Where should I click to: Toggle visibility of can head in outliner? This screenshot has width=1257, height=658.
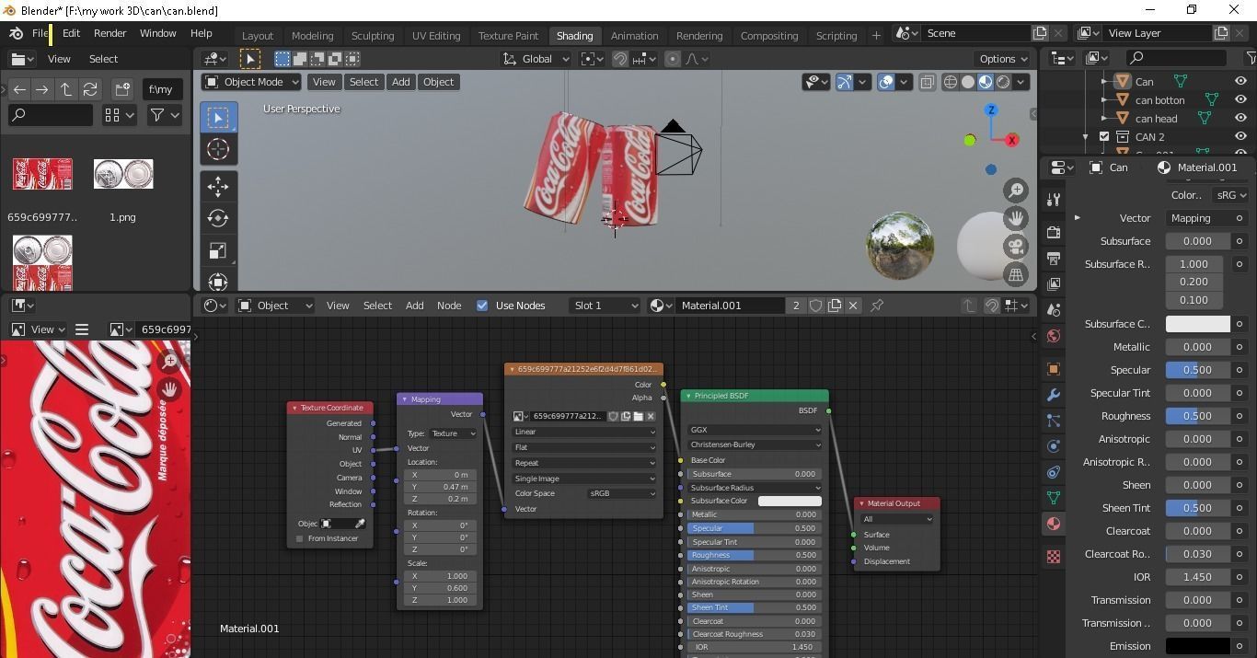pyautogui.click(x=1240, y=118)
